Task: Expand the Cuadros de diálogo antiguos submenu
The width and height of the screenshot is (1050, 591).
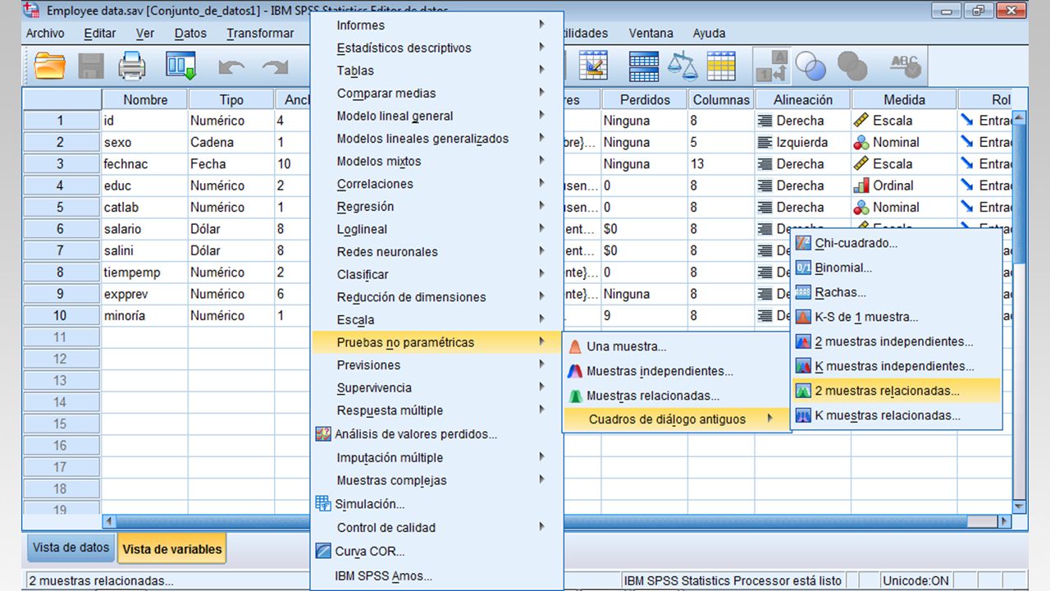Action: [x=677, y=419]
